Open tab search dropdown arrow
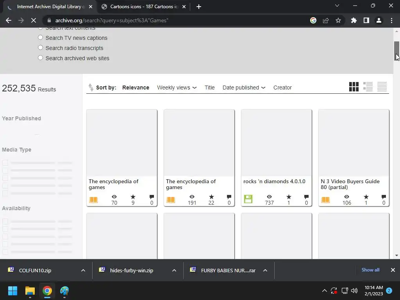 (337, 5)
